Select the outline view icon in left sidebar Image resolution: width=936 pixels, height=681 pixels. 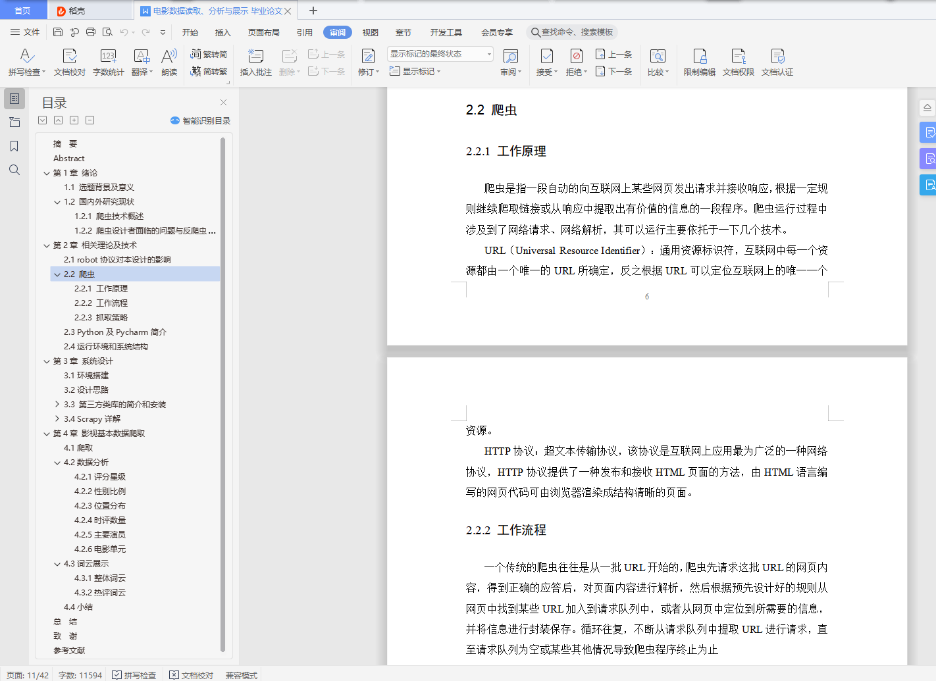pos(14,99)
